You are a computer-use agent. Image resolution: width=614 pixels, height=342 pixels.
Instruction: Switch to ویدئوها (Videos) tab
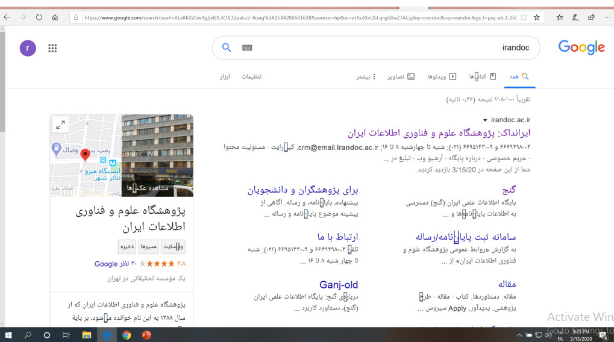pos(442,76)
